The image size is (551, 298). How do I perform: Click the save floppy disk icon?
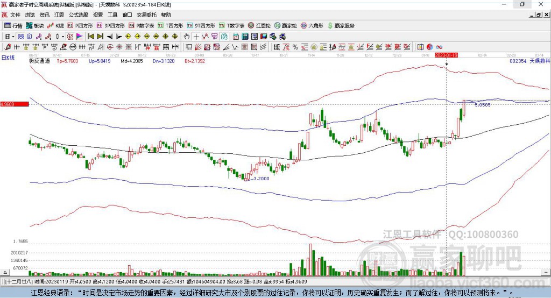coord(264,37)
